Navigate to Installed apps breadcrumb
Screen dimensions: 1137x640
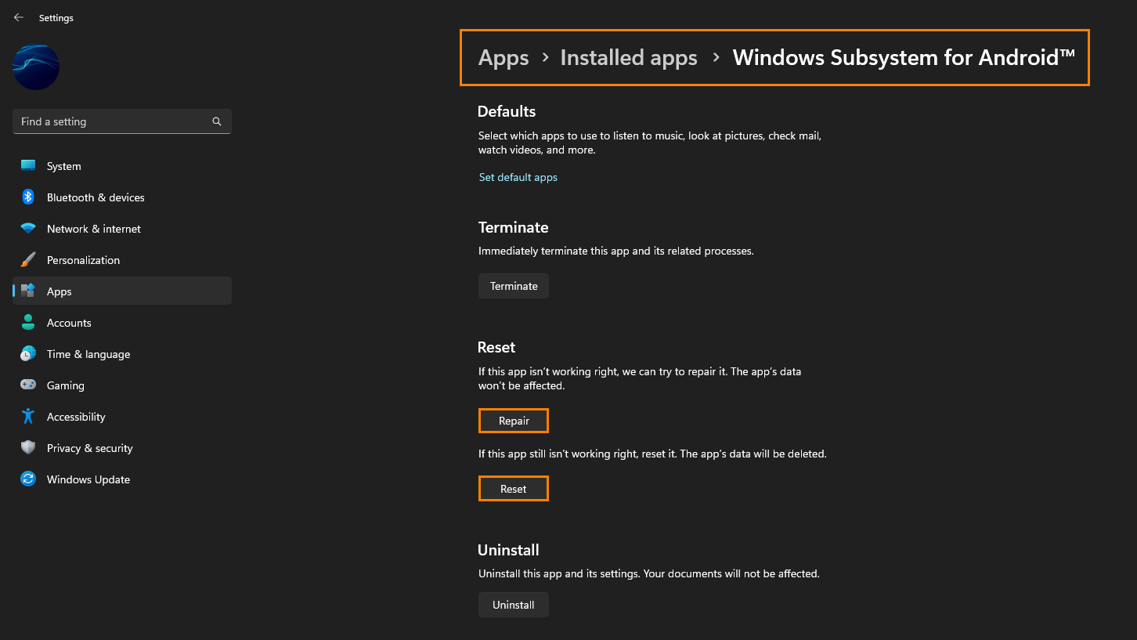click(x=629, y=58)
